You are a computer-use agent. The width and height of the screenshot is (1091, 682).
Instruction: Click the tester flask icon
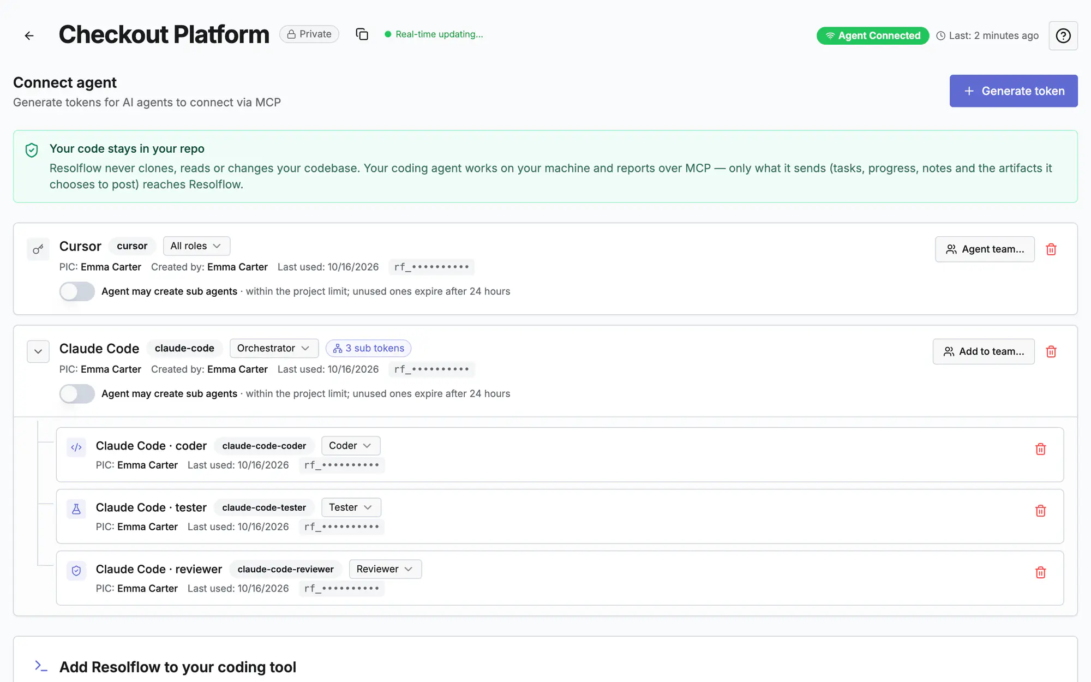[76, 509]
